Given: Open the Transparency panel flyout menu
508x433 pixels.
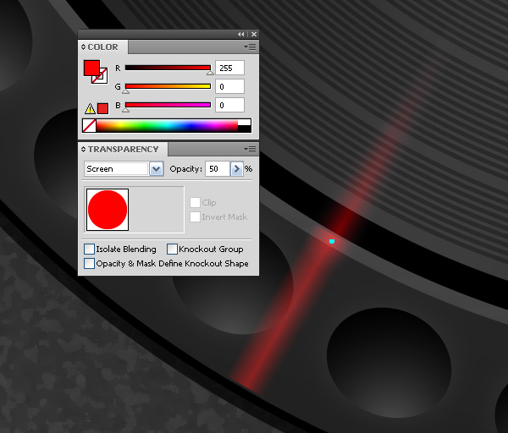Looking at the screenshot, I should click(250, 149).
